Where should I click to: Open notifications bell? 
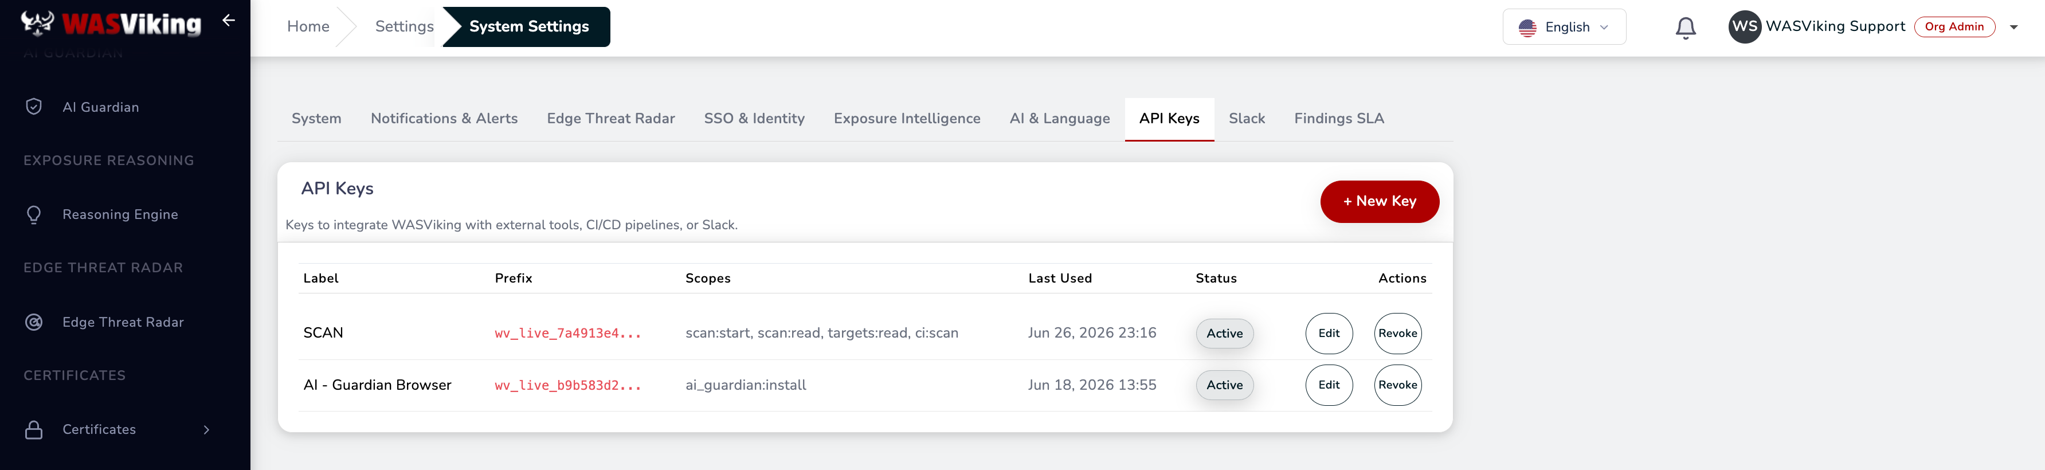[1686, 28]
